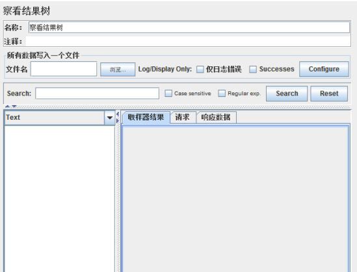Switch to the 取样器结果 tab
The height and width of the screenshot is (272, 357).
pos(146,117)
